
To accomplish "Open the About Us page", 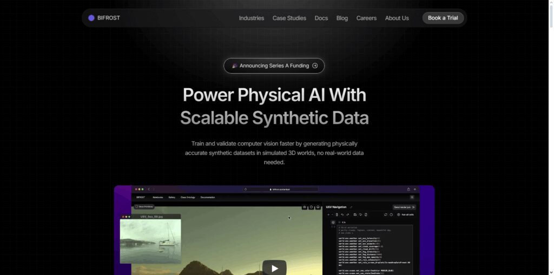I will click(397, 18).
